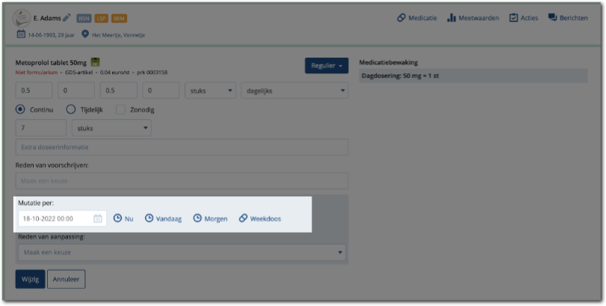Open calendar picker in Mutatie per field
Image resolution: width=606 pixels, height=306 pixels.
[98, 218]
